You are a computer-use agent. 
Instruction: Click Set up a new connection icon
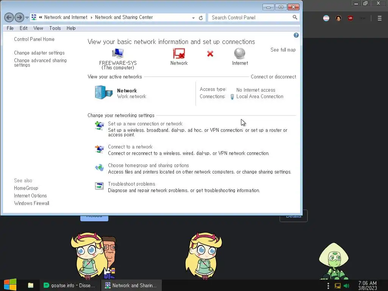tap(100, 126)
